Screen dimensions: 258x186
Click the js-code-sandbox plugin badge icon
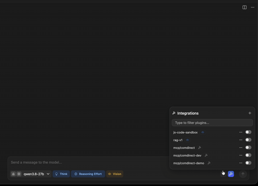click(203, 132)
